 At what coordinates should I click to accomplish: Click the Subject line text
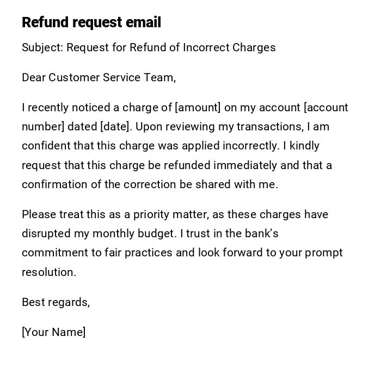[x=149, y=47]
